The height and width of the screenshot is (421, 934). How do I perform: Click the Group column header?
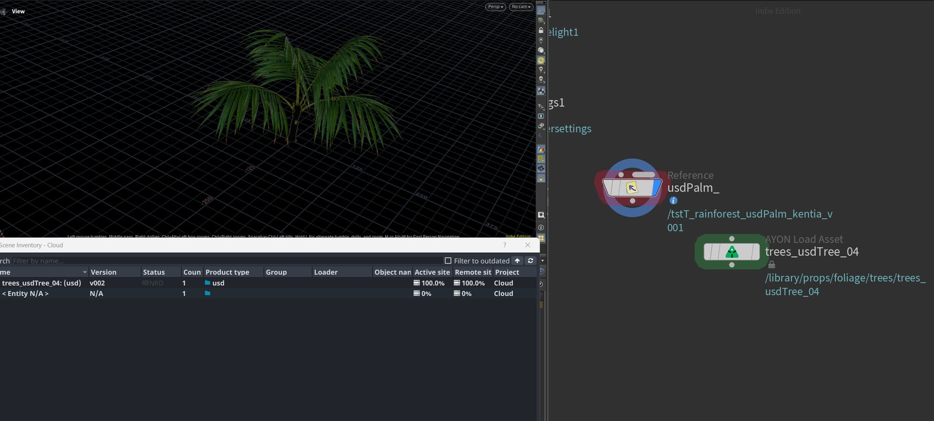tap(287, 272)
